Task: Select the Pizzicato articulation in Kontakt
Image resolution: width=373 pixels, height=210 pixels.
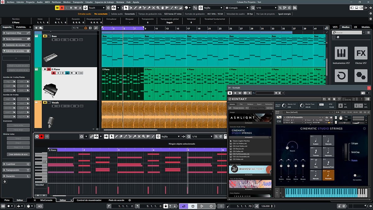Action: point(328,175)
